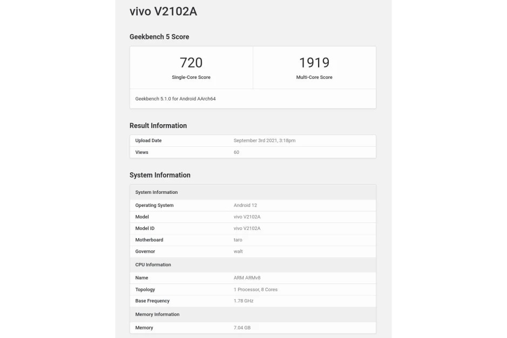Select the 720 single-core score number
Image resolution: width=507 pixels, height=338 pixels.
click(x=191, y=63)
